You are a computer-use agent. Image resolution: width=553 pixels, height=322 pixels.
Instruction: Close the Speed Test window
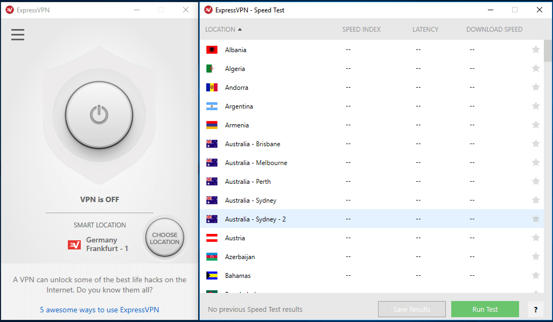[x=539, y=10]
